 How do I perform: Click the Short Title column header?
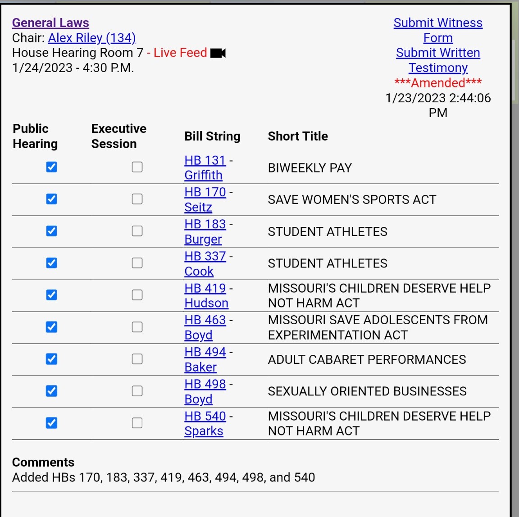click(298, 136)
